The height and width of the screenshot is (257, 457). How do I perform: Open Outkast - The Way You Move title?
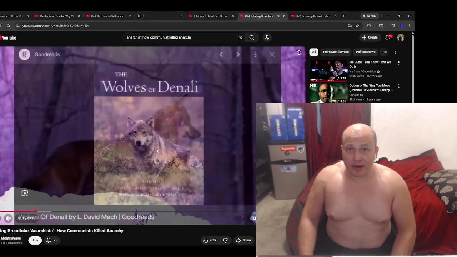[371, 88]
